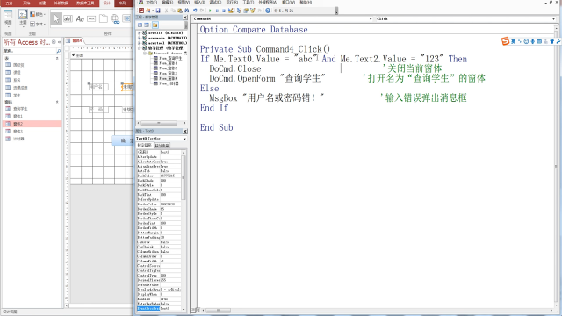
Task: Save the VBA project with floppy icon
Action: [158, 11]
